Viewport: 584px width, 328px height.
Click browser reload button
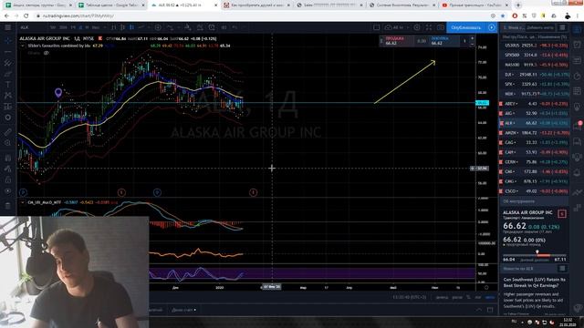[26, 16]
